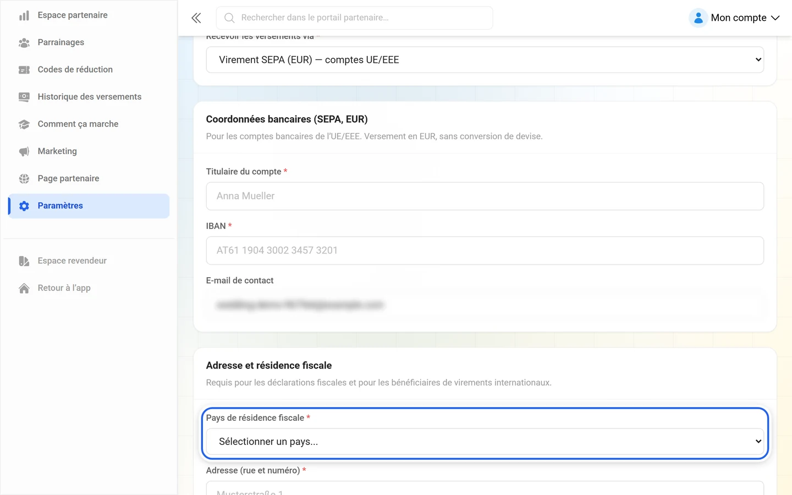
Task: Click the Espace revendeur icon
Action: tap(24, 261)
